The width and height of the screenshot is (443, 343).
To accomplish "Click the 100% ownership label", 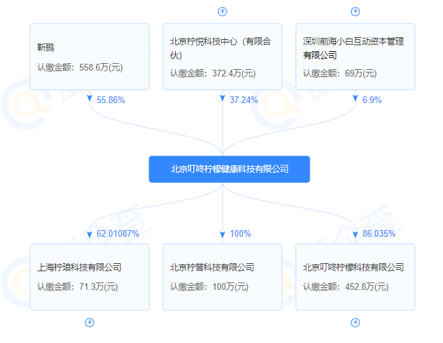I will pos(240,233).
